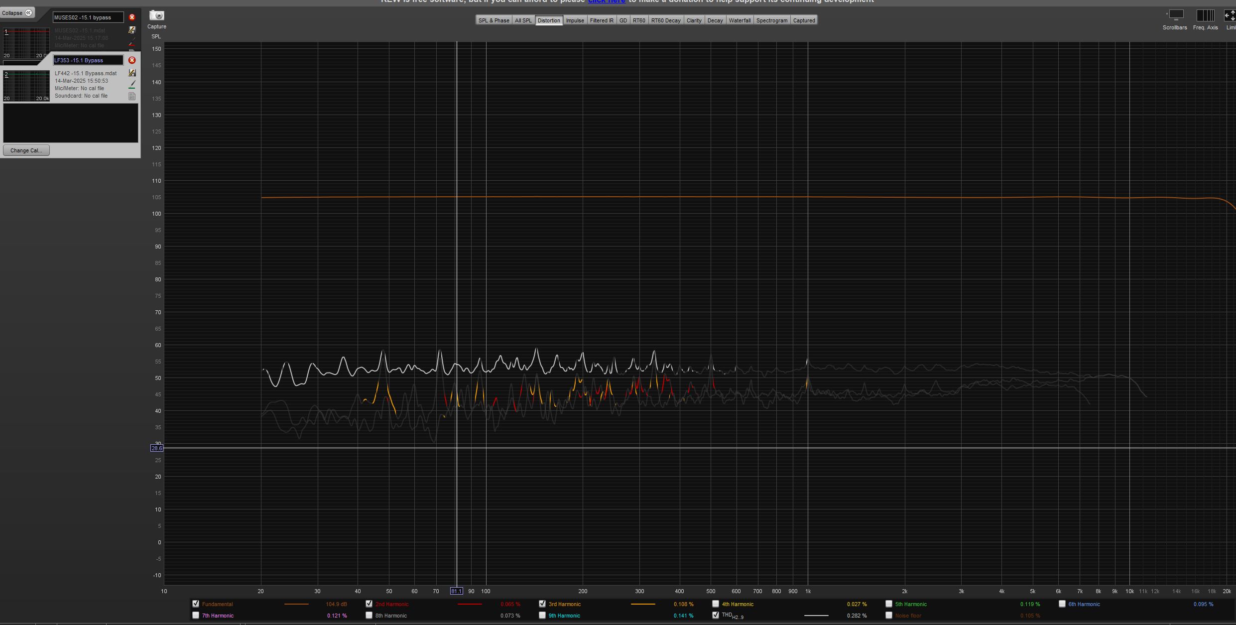Disable the THD trace checkbox

[x=716, y=615]
